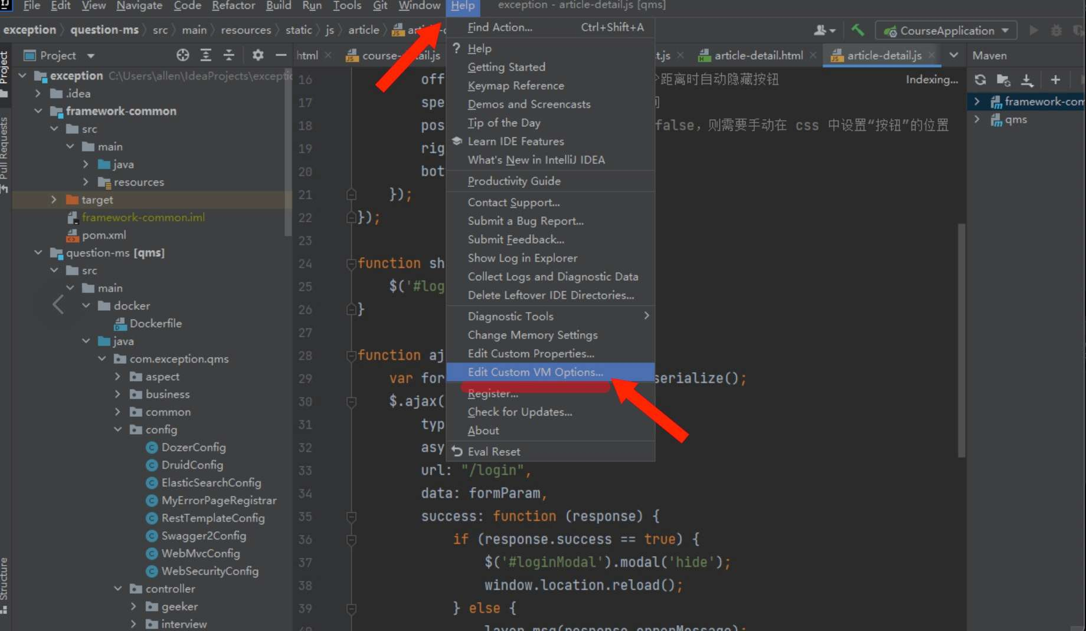
Task: Click the Indexing status text
Action: (931, 80)
